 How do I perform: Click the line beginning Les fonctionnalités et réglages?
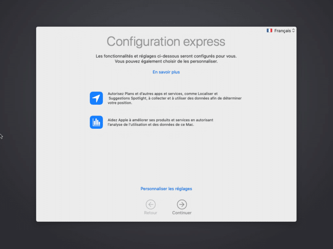pos(166,56)
